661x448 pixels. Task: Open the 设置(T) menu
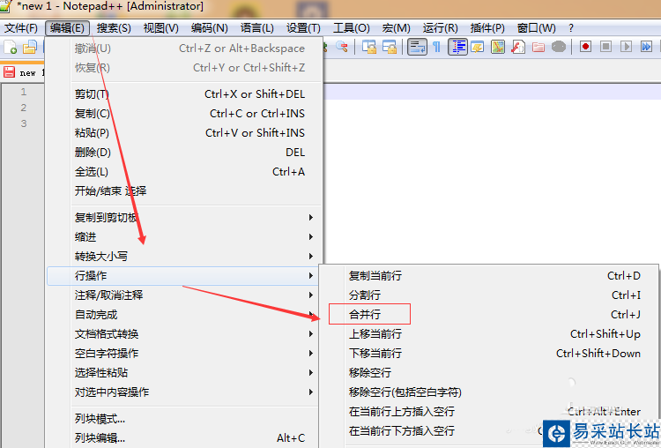coord(303,28)
